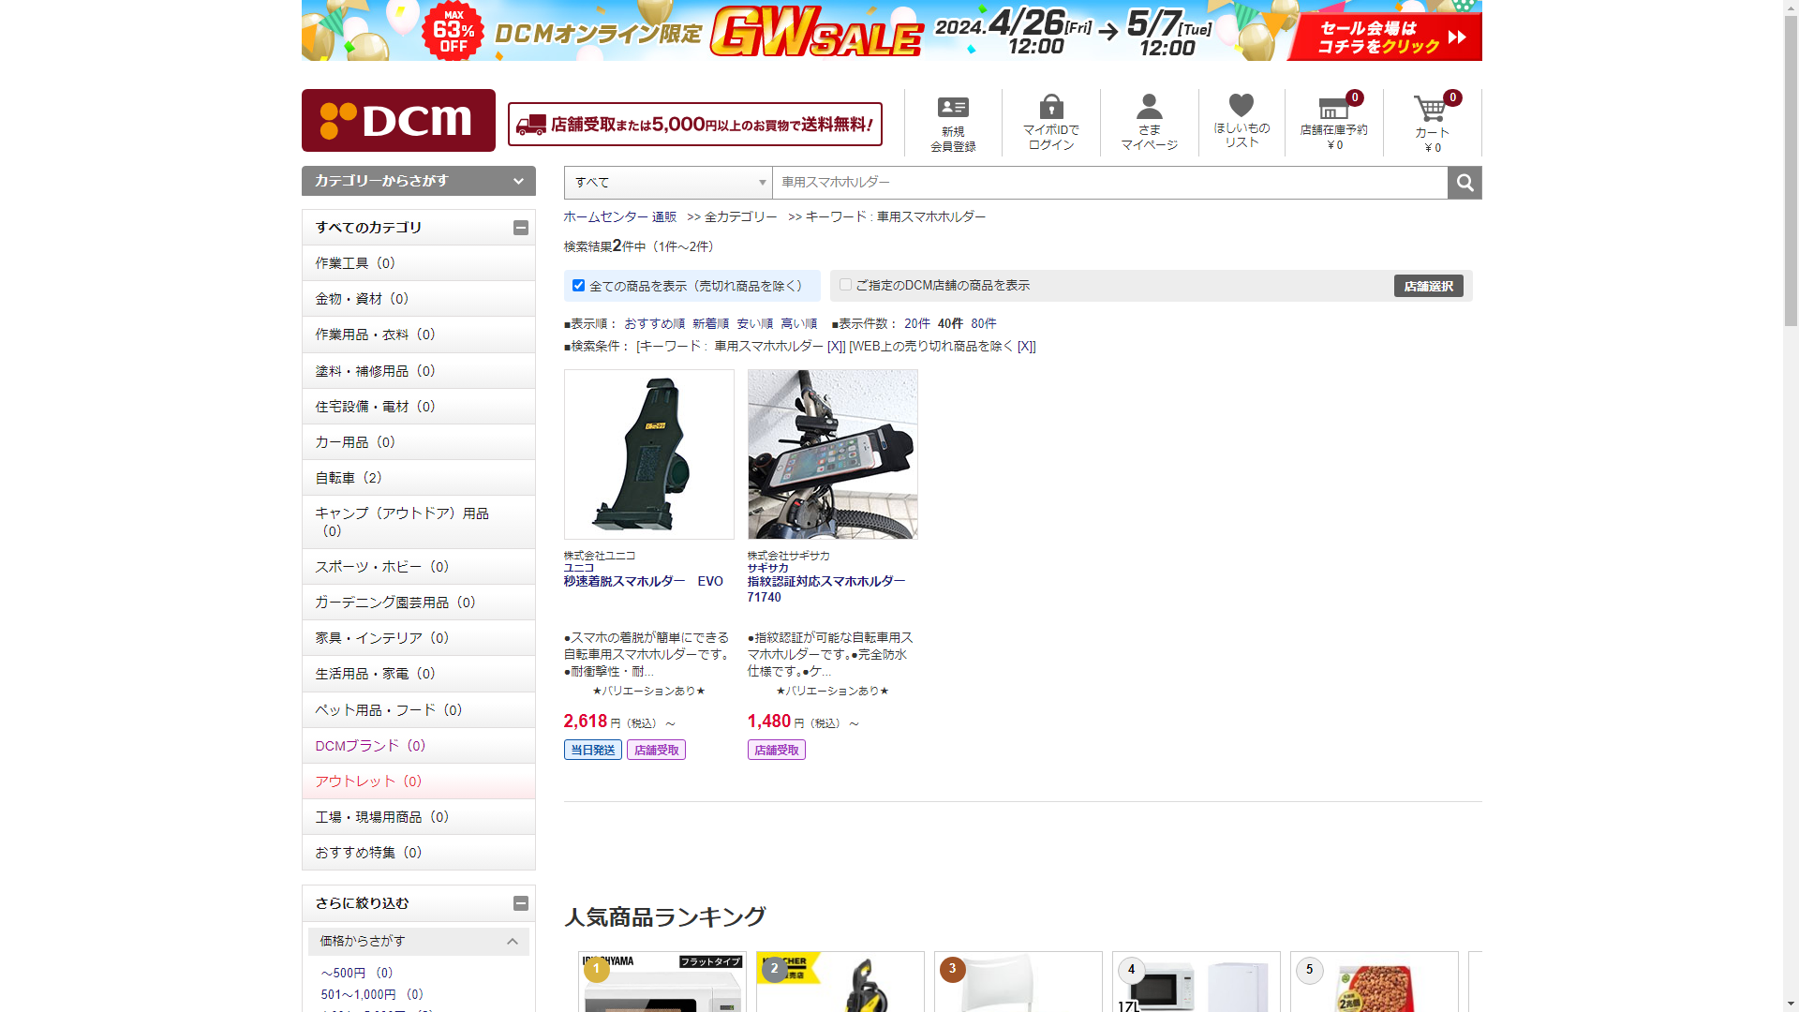Viewport: 1799px width, 1012px height.
Task: Uncheck show all products checkbox
Action: click(x=578, y=286)
